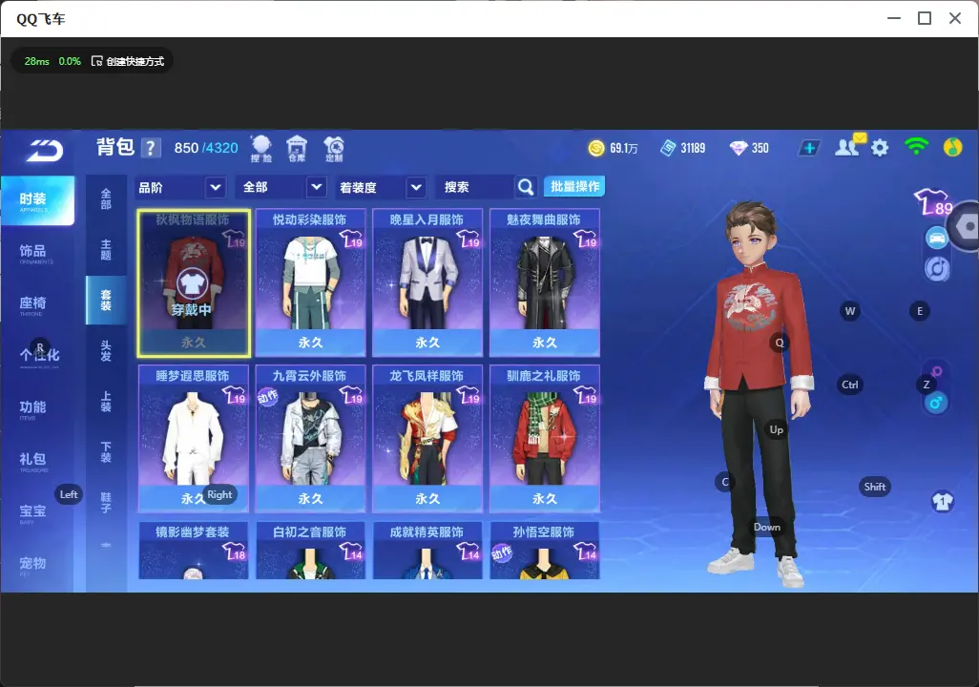This screenshot has width=979, height=687.
Task: Select the 白初之音服饰 outfit card
Action: pyautogui.click(x=310, y=551)
